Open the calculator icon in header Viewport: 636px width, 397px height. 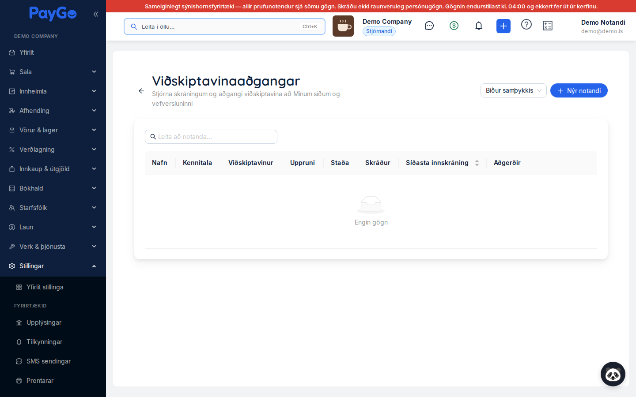[548, 26]
